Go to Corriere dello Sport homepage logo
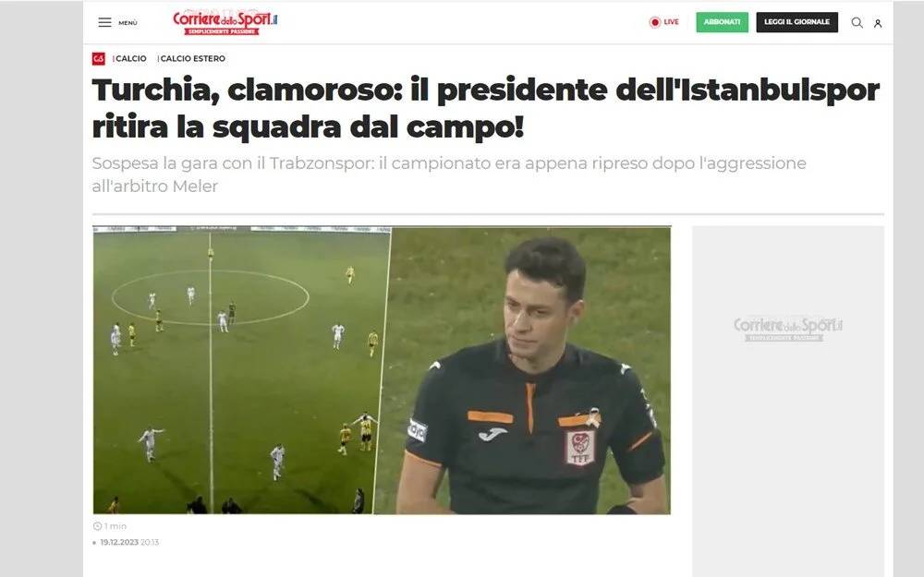924x577 pixels. tap(225, 22)
